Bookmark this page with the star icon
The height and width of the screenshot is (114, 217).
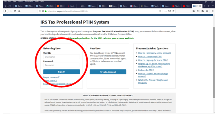point(173,11)
